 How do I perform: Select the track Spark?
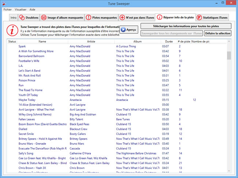tap(22, 46)
